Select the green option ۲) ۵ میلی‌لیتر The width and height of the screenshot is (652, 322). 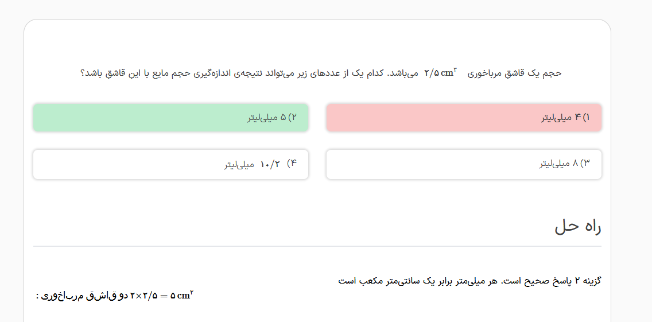[170, 118]
